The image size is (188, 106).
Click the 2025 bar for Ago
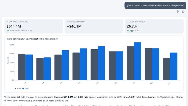(148, 64)
